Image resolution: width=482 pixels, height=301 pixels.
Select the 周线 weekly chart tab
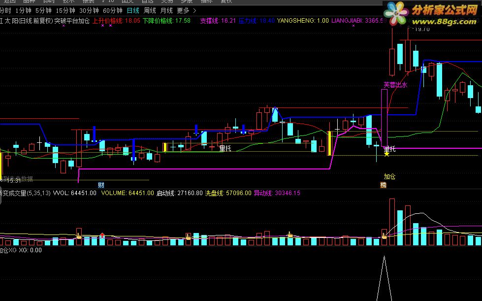point(150,11)
